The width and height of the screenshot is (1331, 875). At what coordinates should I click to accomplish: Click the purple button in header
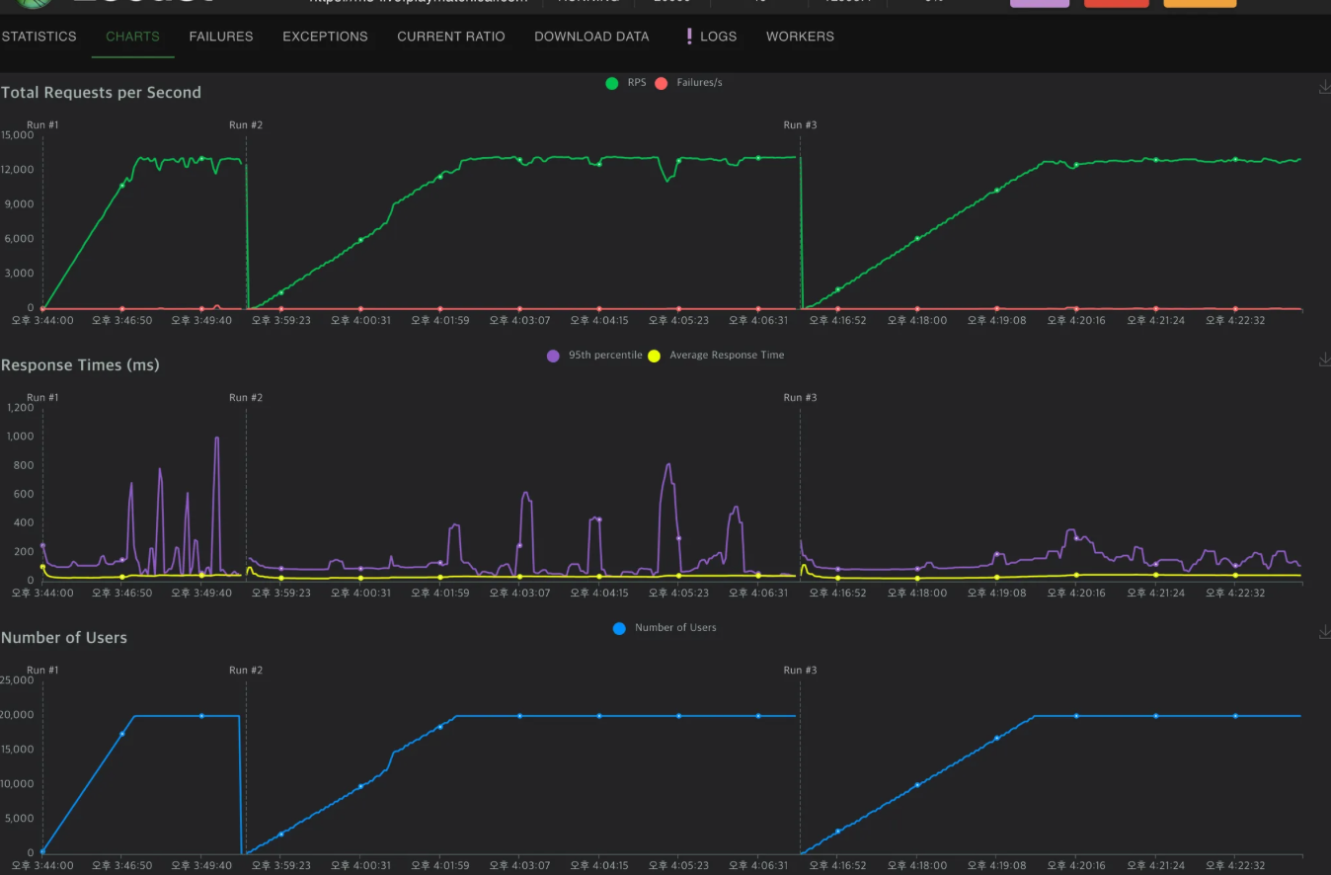(1039, 3)
